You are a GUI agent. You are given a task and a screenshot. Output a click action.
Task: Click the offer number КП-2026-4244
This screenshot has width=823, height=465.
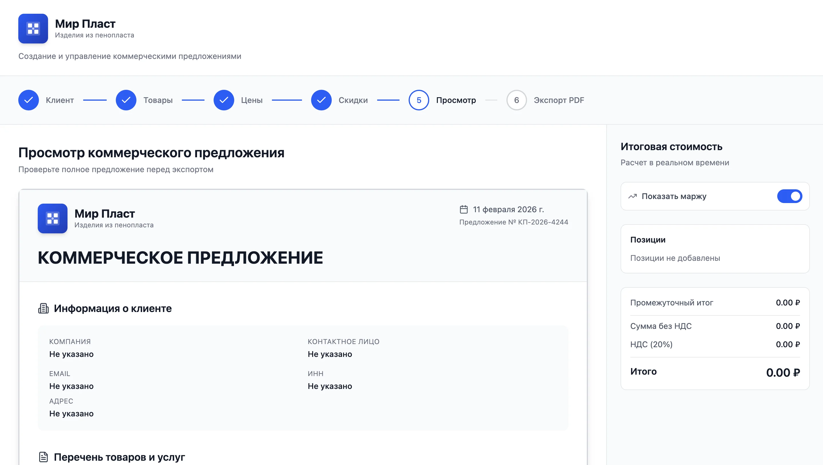(x=514, y=222)
